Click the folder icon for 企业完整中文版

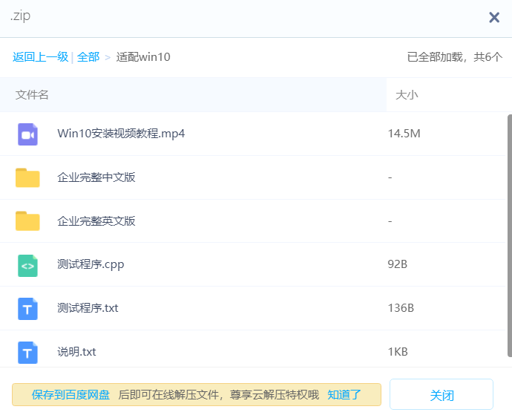pos(27,177)
